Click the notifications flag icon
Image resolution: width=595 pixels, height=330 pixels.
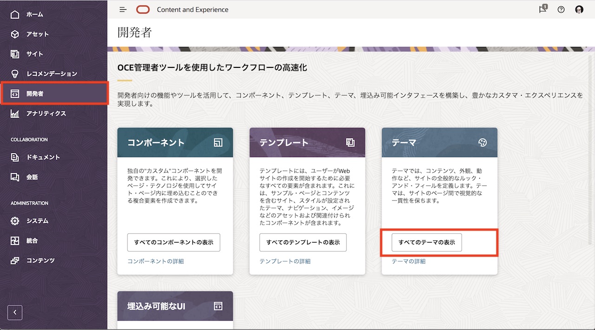coord(542,9)
